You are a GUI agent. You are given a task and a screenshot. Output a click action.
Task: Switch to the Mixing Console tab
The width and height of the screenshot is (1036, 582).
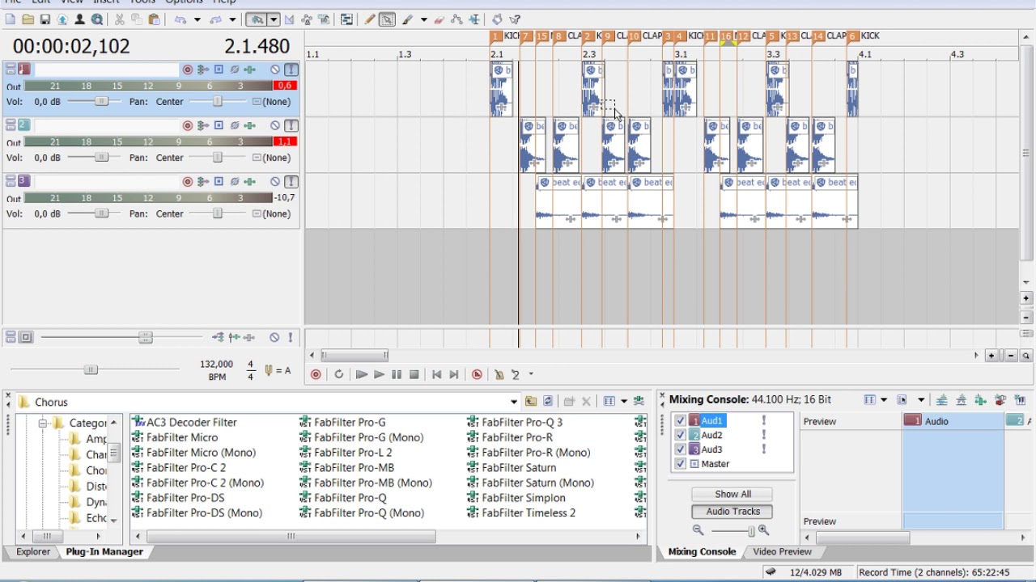pos(702,551)
